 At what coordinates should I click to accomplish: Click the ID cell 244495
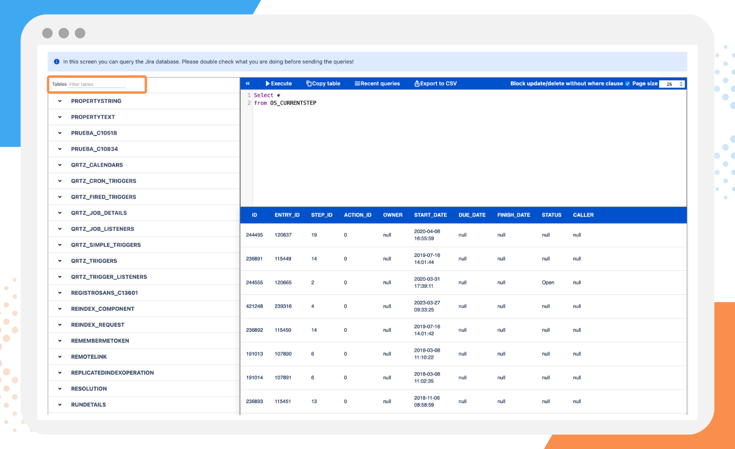pyautogui.click(x=254, y=235)
